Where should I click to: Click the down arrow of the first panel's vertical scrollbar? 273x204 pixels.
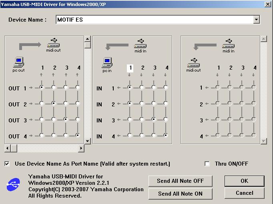click(x=87, y=141)
